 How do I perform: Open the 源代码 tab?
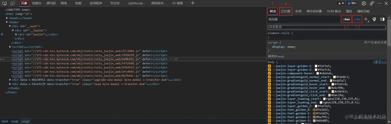(51, 3)
